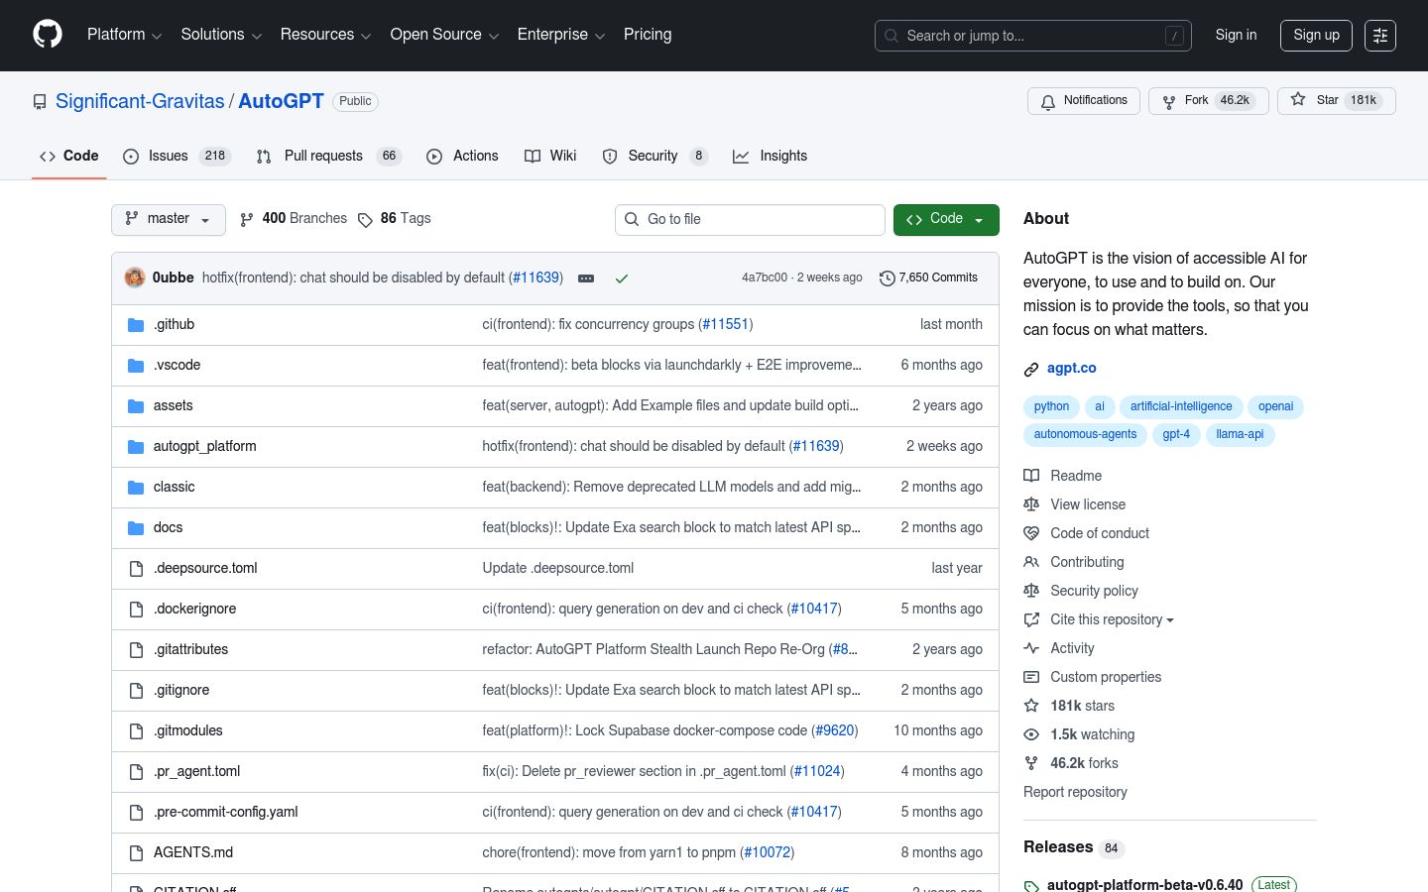Open the Cite this repository dropdown

click(1112, 619)
